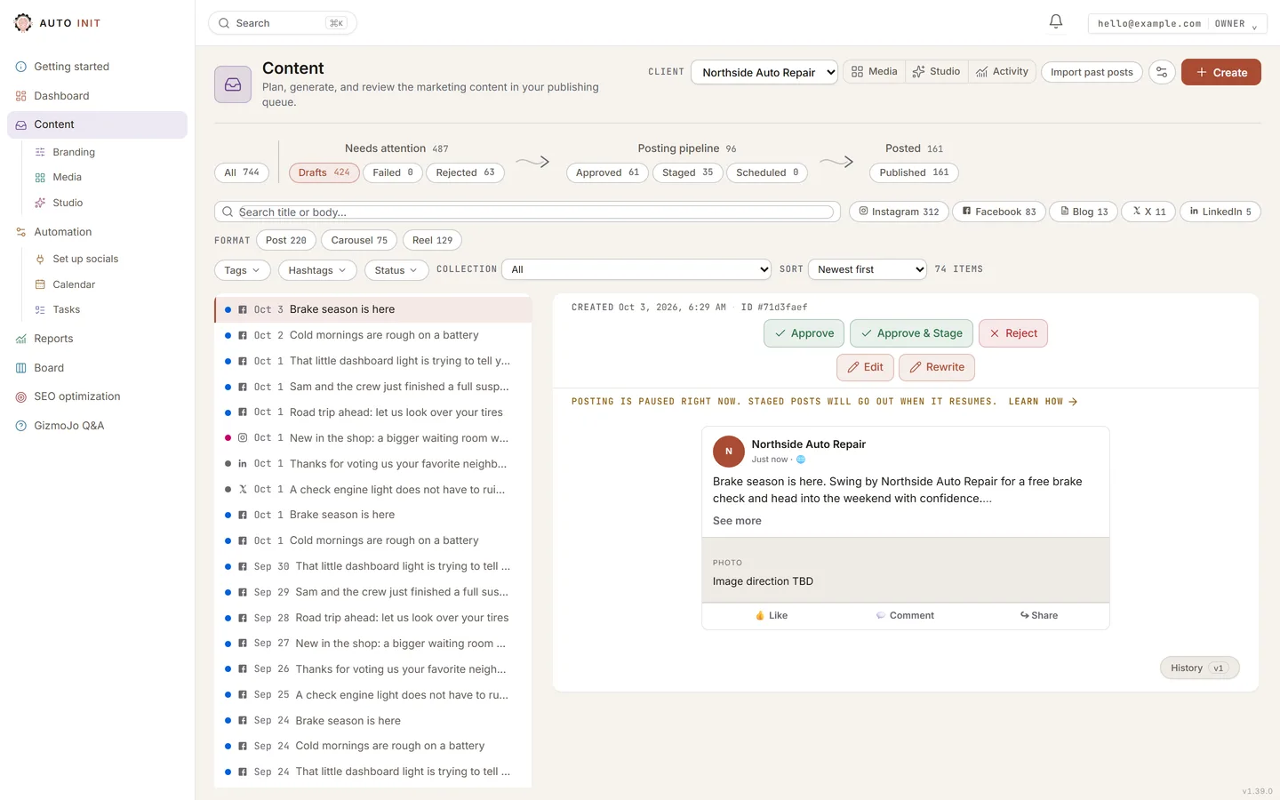This screenshot has height=800, width=1280.
Task: Click the Rewrite button
Action: 937,367
